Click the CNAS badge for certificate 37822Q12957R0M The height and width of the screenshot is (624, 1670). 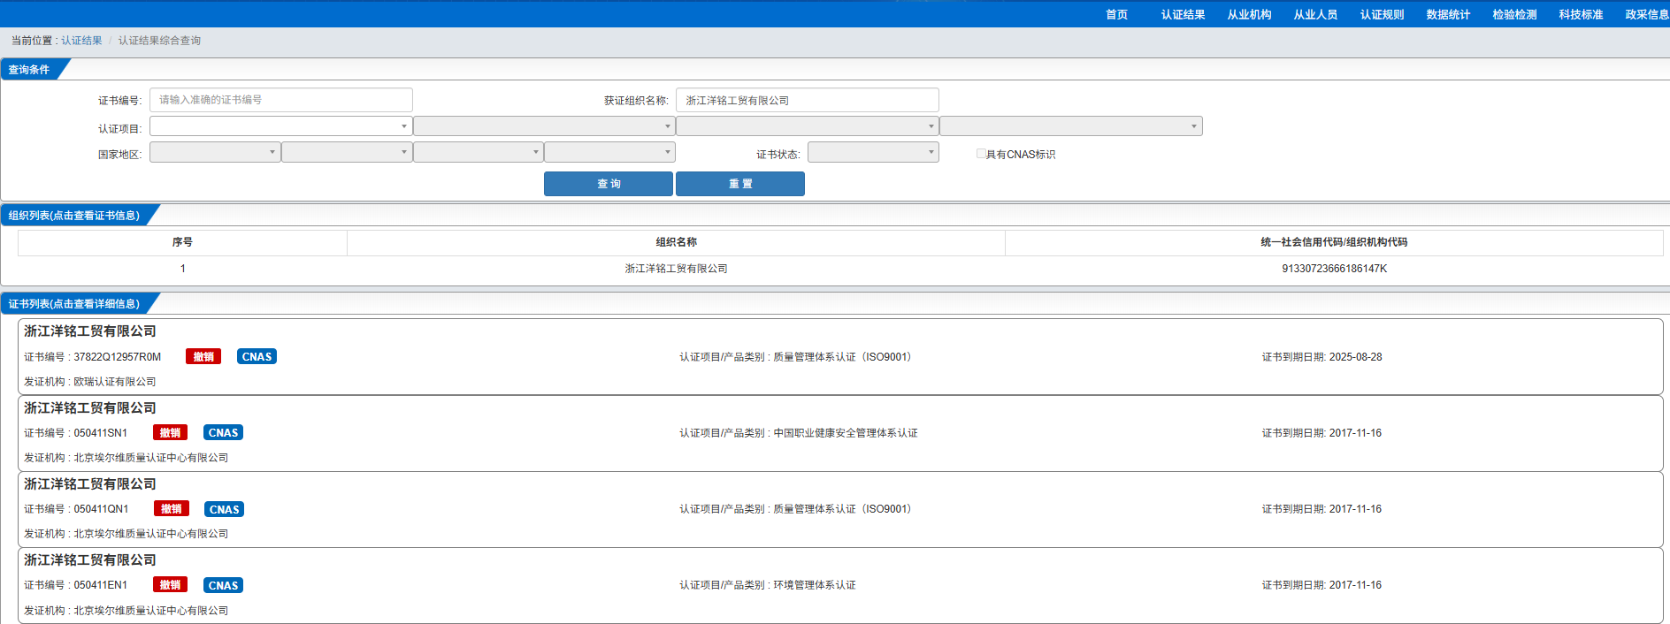pyautogui.click(x=257, y=357)
